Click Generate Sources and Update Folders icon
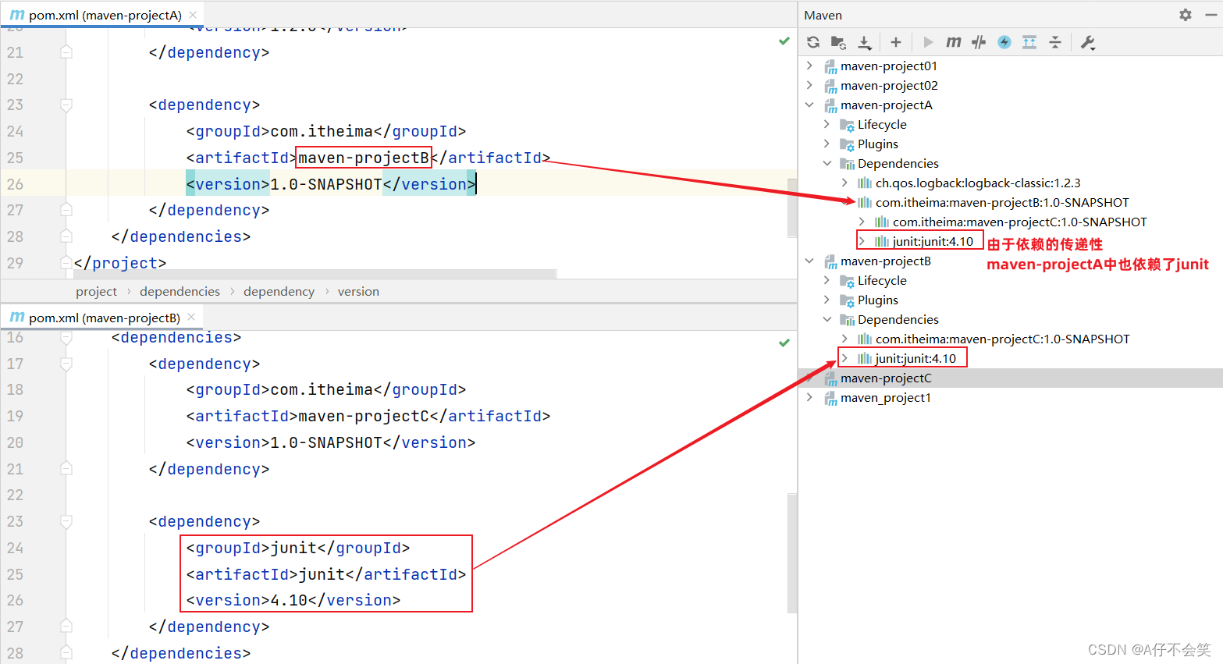Screen dimensions: 1223x664 [x=837, y=41]
